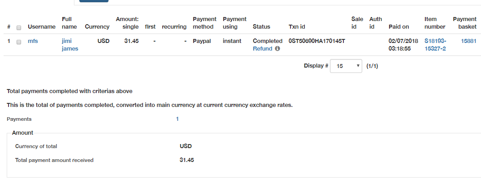481x183 pixels.
Task: Sort by the Username column header
Action: click(x=42, y=27)
